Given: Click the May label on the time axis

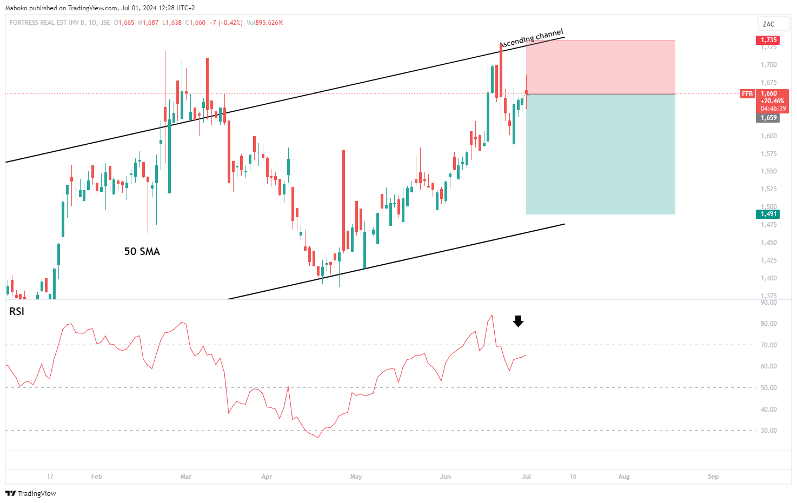Looking at the screenshot, I should [x=356, y=477].
